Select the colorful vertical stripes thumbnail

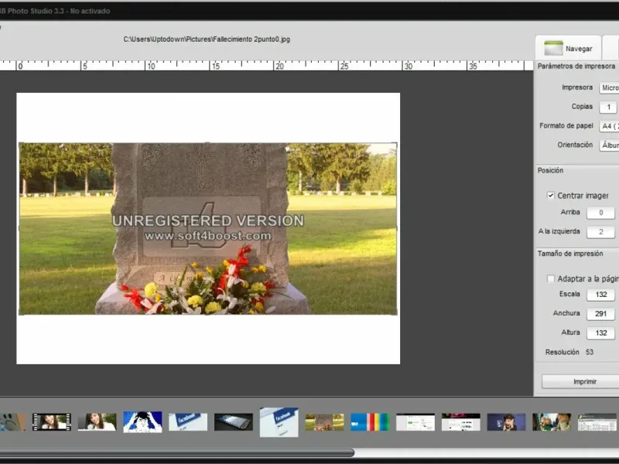click(370, 421)
